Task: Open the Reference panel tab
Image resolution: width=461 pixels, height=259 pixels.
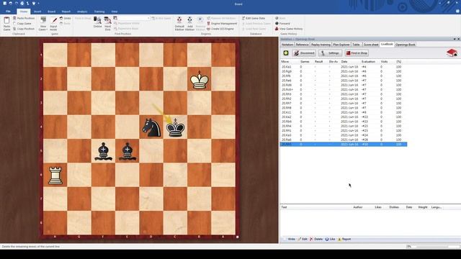Action: [x=302, y=45]
